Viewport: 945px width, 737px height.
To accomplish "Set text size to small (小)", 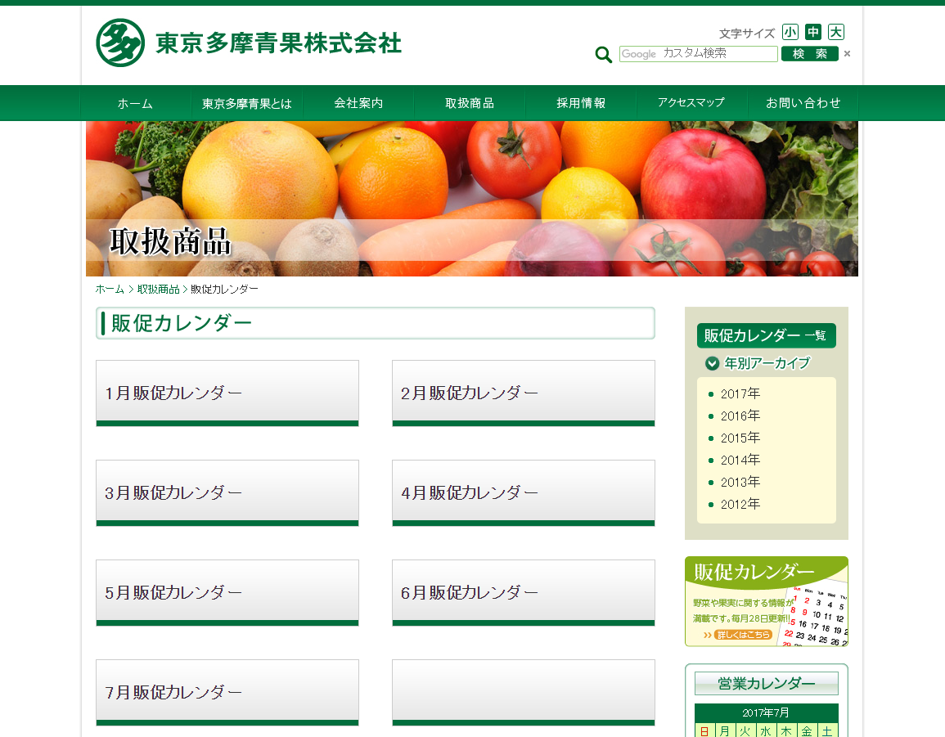I will tap(790, 32).
